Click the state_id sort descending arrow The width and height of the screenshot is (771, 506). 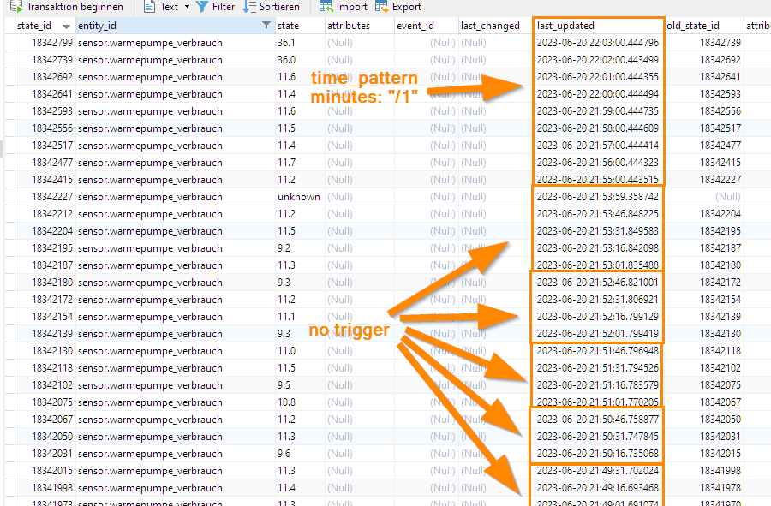click(66, 26)
